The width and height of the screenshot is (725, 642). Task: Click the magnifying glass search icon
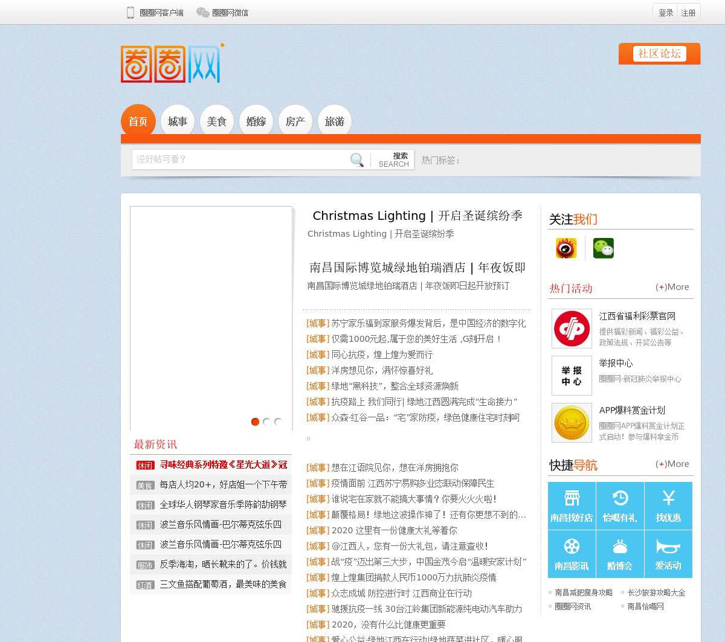coord(357,160)
